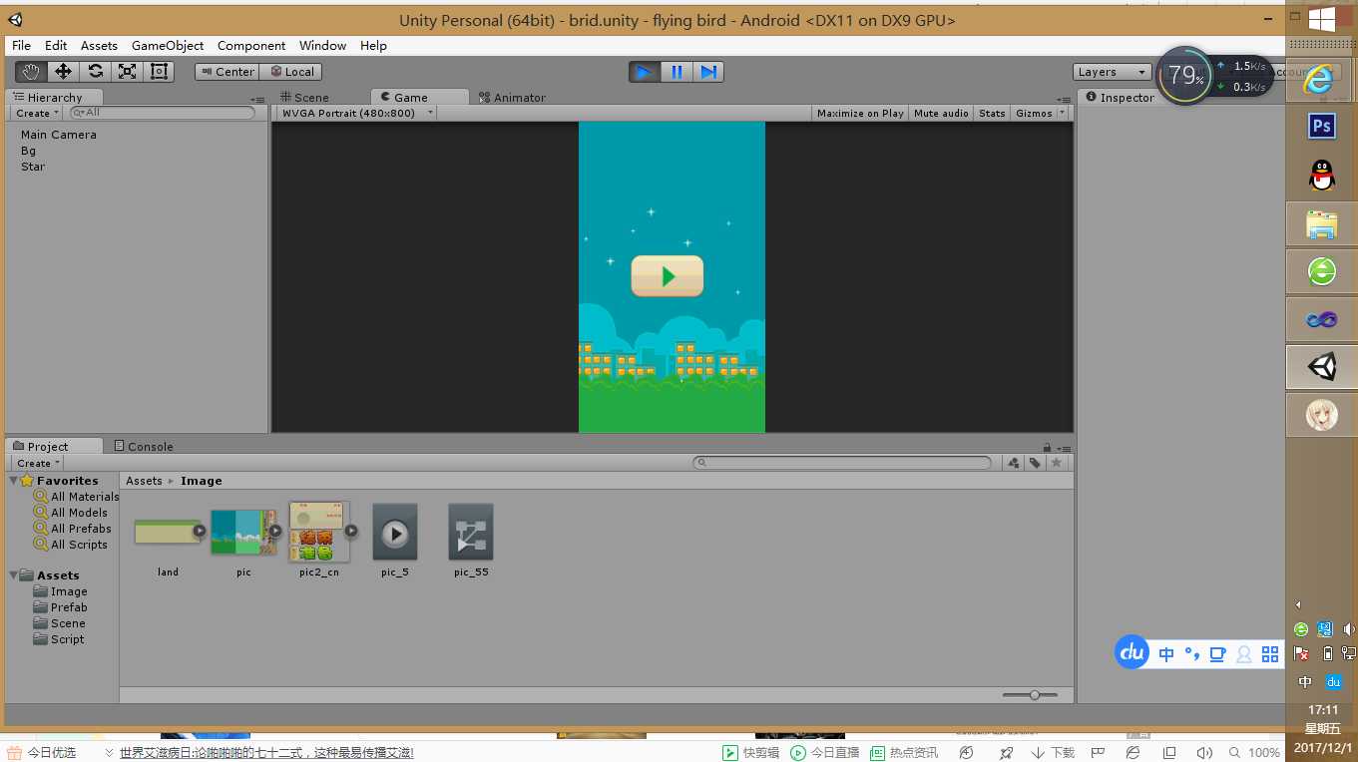The image size is (1358, 762).
Task: Open Gizmos dropdown arrow
Action: pyautogui.click(x=1063, y=113)
